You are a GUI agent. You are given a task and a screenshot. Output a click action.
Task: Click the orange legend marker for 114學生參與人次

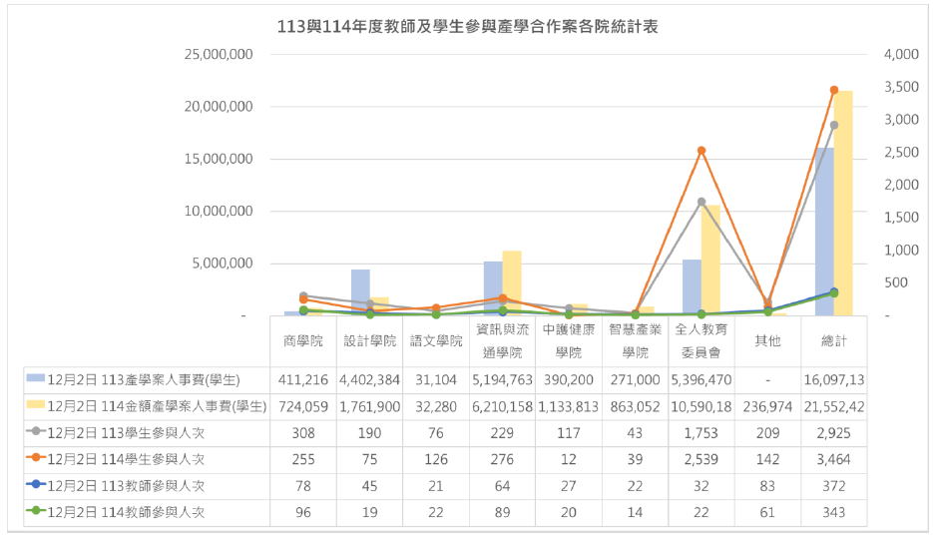tap(37, 459)
